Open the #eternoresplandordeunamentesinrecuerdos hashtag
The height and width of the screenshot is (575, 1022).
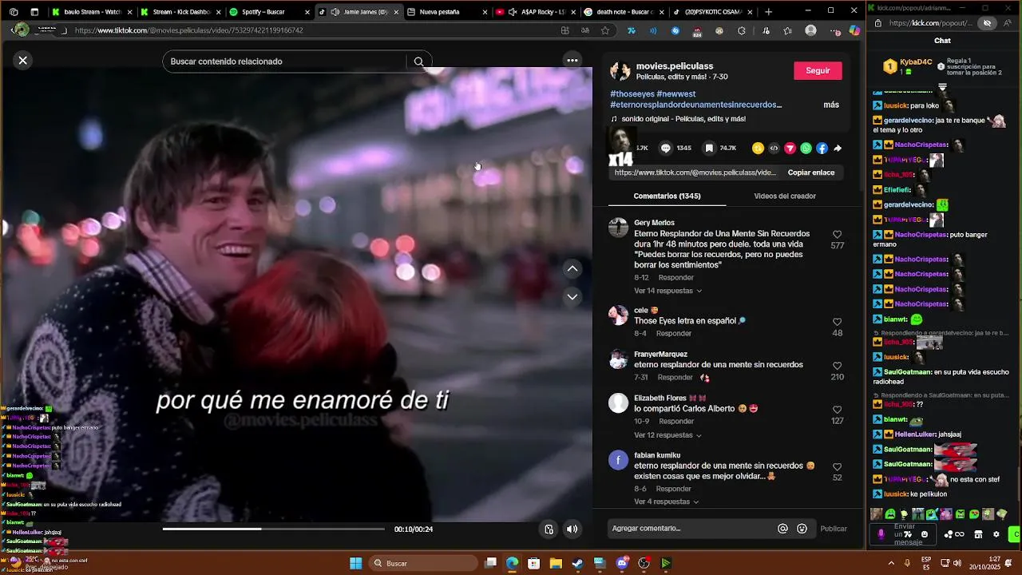tap(695, 105)
